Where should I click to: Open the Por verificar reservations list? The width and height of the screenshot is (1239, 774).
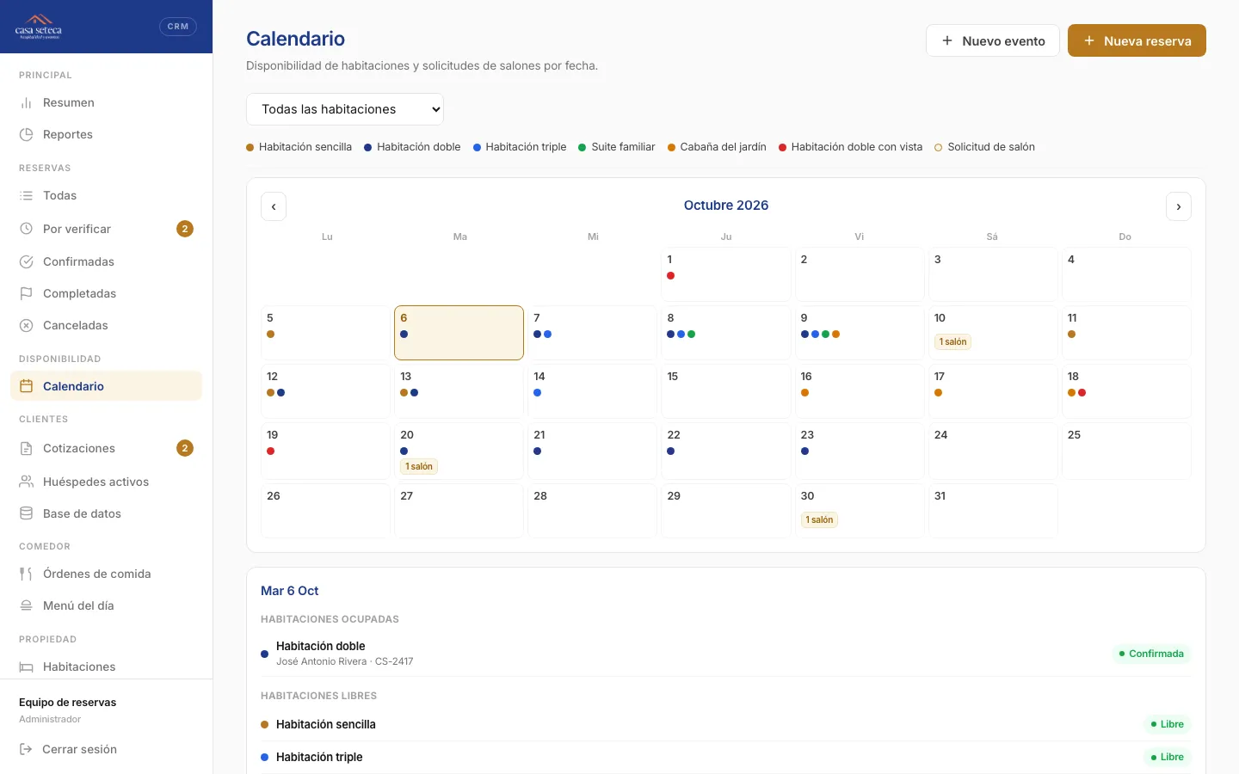click(x=106, y=229)
